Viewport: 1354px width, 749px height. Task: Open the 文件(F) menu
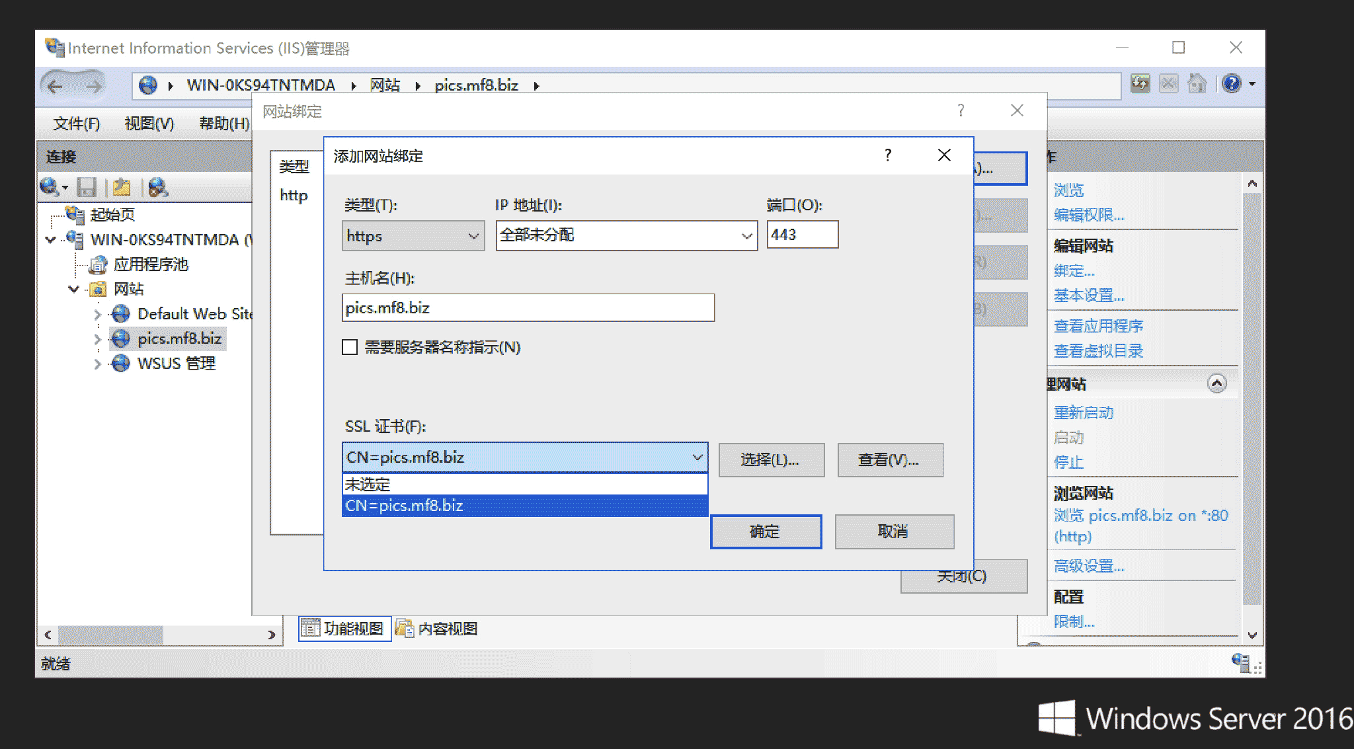coord(77,124)
